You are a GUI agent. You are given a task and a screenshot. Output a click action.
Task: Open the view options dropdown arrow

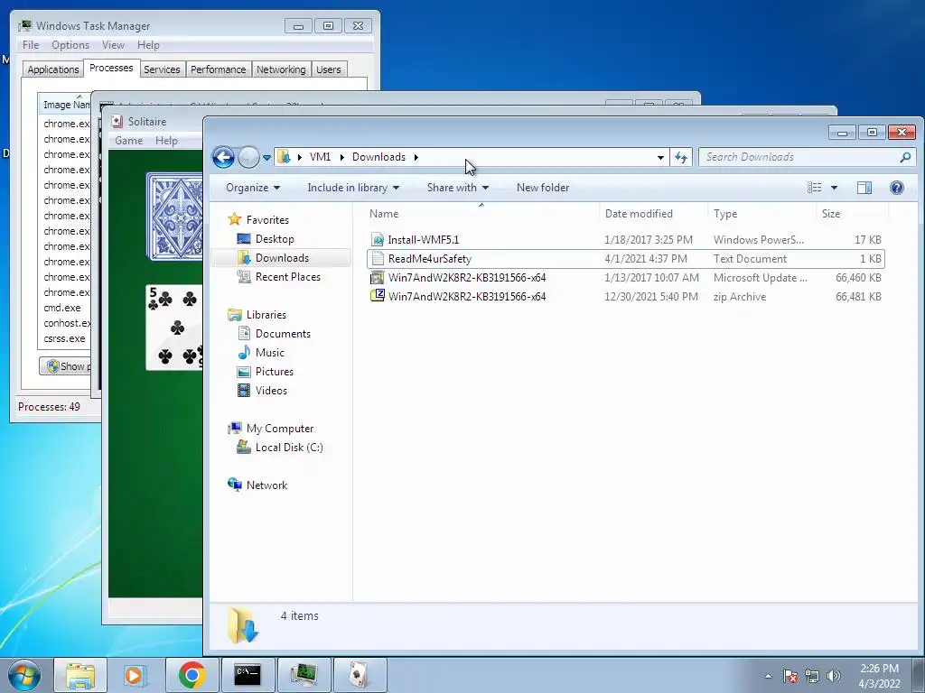coord(834,188)
